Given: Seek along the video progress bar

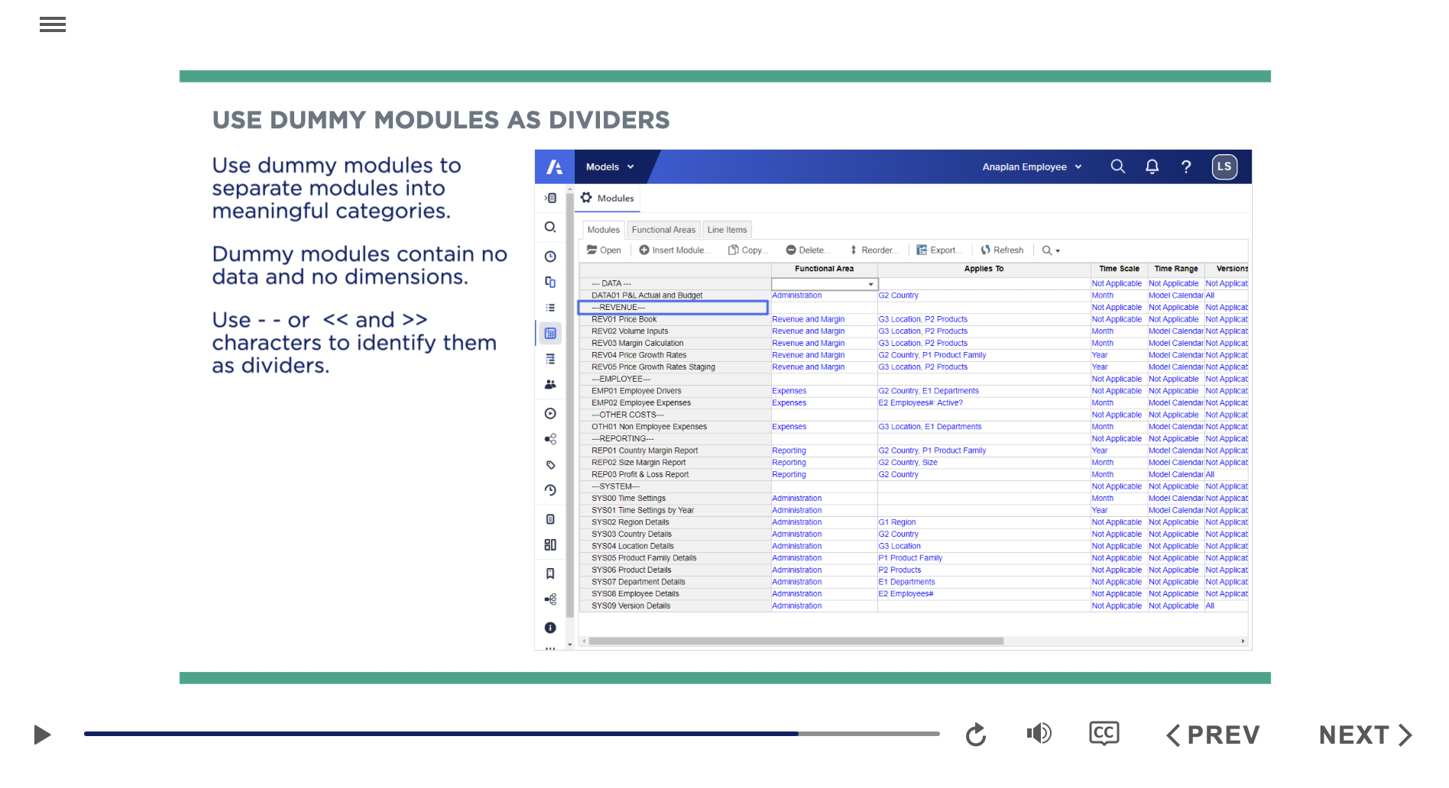Looking at the screenshot, I should coord(511,734).
